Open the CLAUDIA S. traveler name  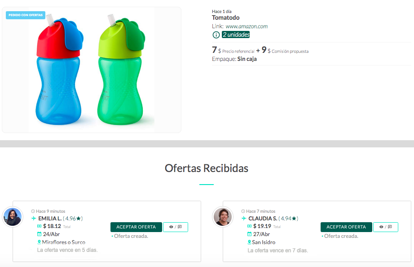coord(263,219)
